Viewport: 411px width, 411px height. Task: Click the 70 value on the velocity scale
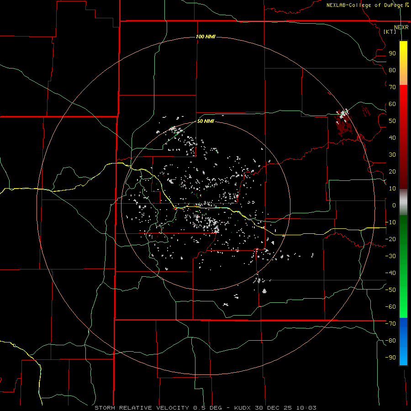pyautogui.click(x=392, y=87)
